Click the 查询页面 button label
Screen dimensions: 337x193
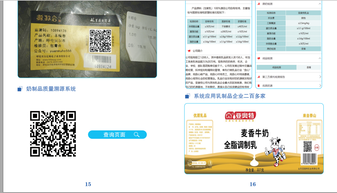pyautogui.click(x=114, y=135)
